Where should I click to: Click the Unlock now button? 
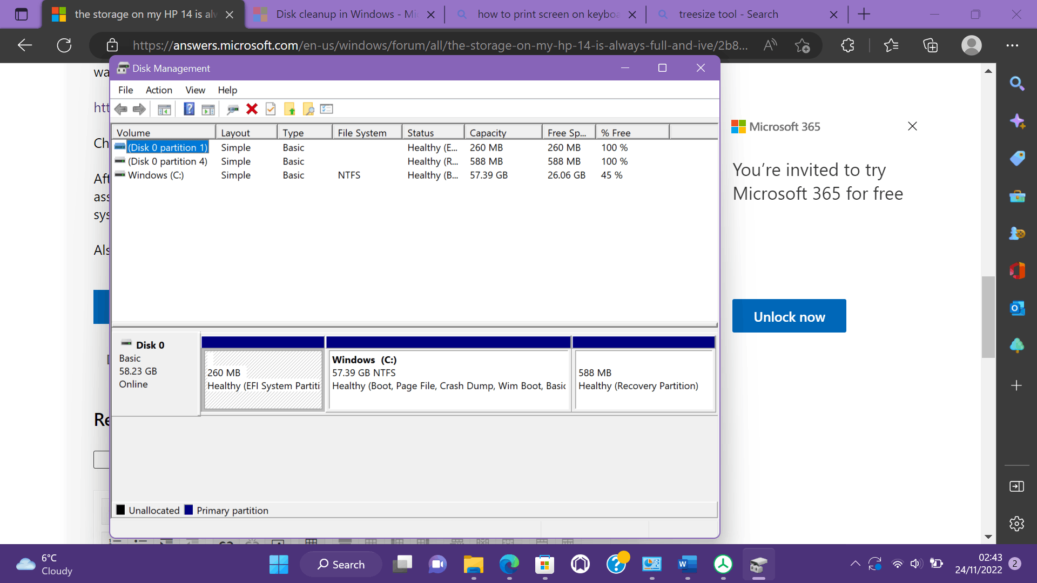coord(789,316)
